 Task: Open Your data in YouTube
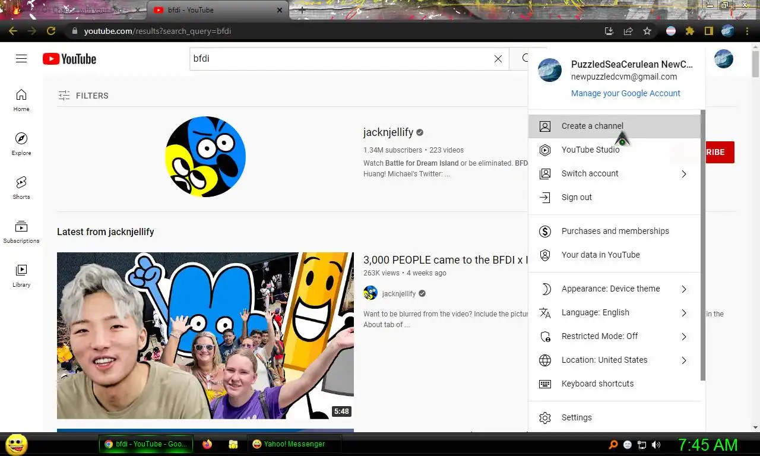615,255
